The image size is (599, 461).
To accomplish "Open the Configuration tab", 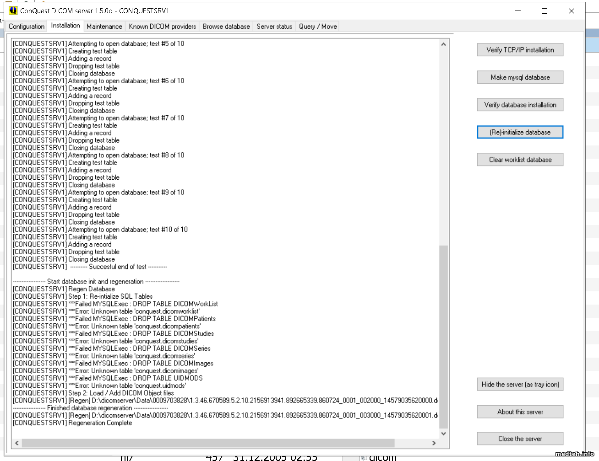I will coord(27,27).
